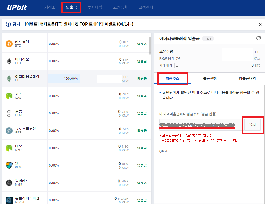Click the 공지 label
The image size is (265, 204).
16,24
